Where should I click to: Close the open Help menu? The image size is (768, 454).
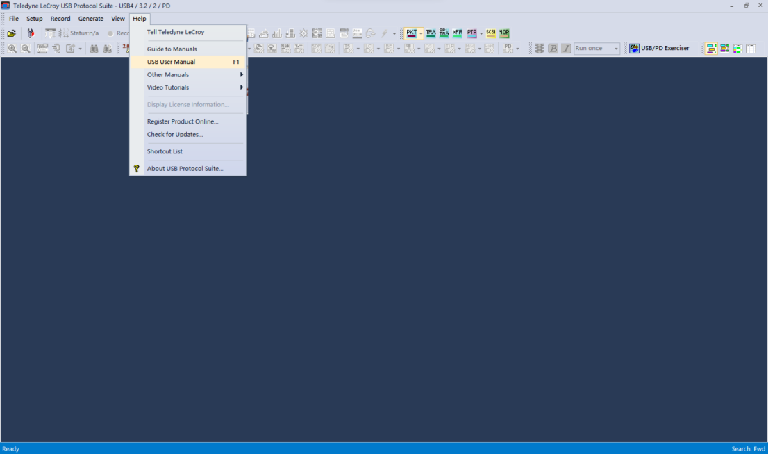click(139, 19)
